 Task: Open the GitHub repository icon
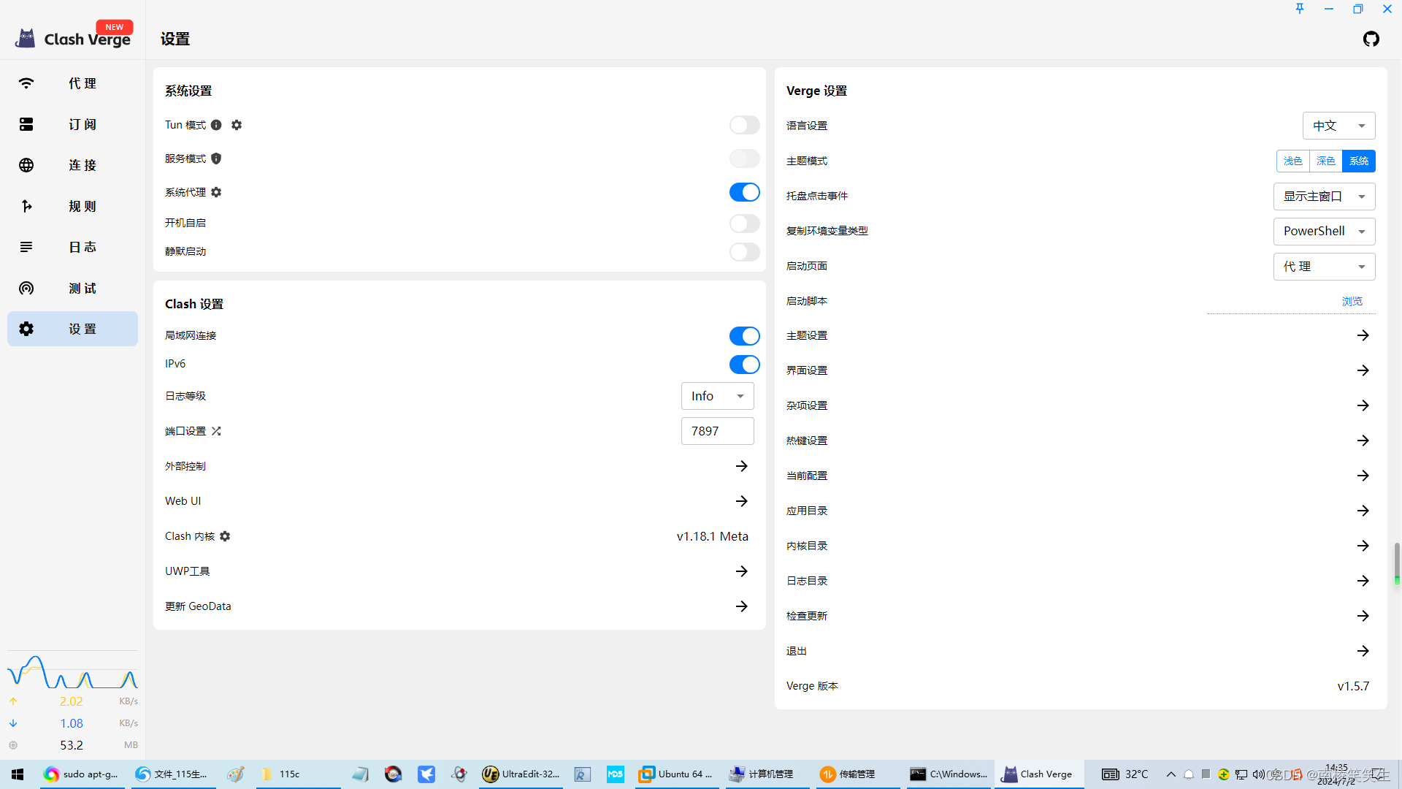point(1371,39)
